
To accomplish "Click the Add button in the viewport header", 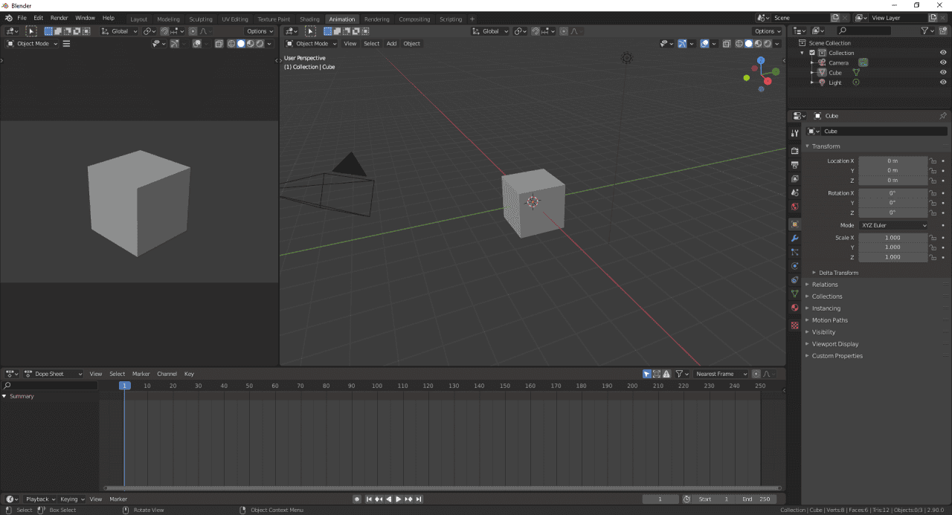I will (x=391, y=43).
